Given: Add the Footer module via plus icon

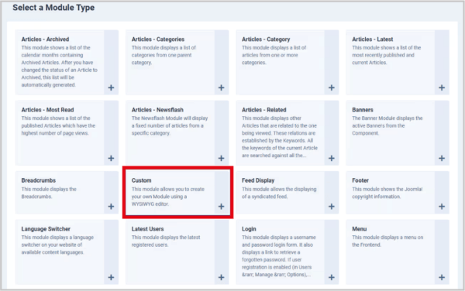Looking at the screenshot, I should pos(442,207).
